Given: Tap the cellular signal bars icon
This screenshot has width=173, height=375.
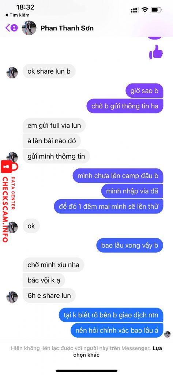Looking at the screenshot, I should 135,10.
